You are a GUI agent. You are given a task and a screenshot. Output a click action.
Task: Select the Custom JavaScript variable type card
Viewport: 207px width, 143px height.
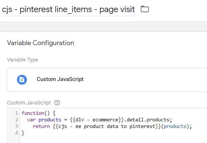(x=107, y=80)
